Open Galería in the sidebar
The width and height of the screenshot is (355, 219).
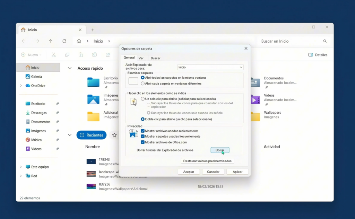36,77
